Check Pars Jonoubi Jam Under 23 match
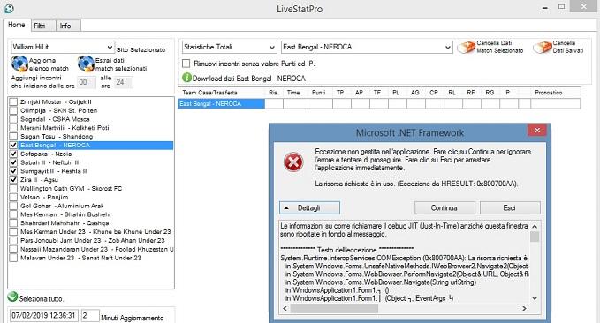 (x=13, y=240)
